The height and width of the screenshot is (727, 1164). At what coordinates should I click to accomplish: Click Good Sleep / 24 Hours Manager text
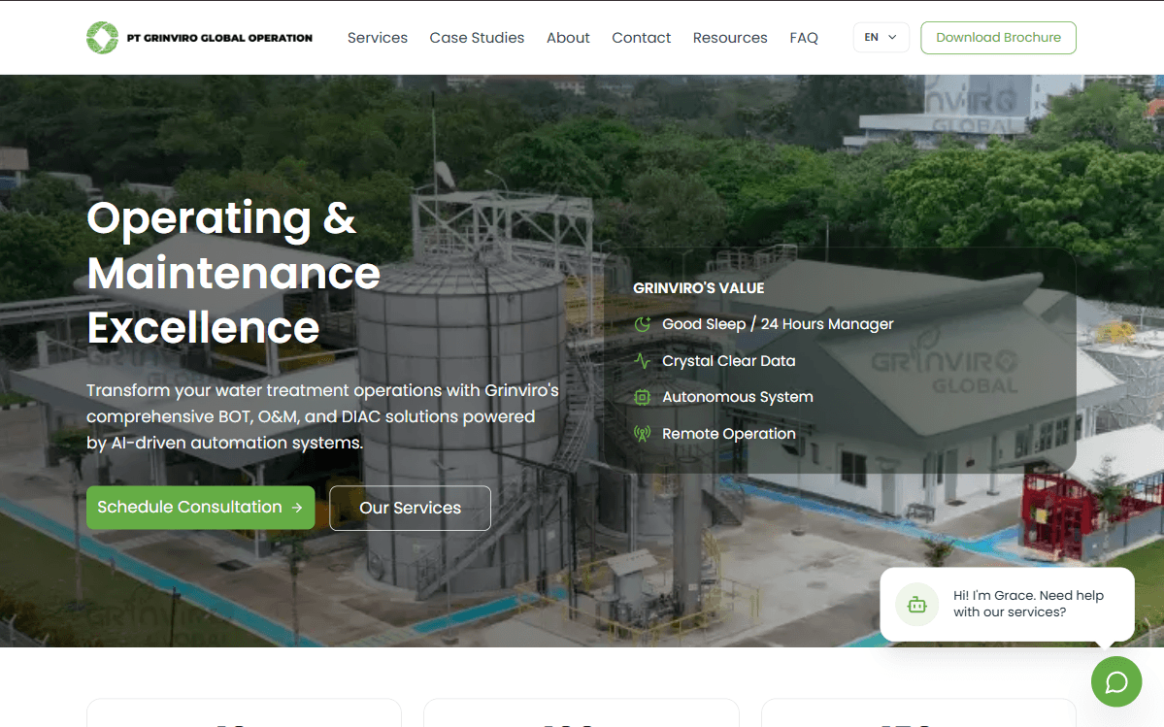tap(778, 324)
